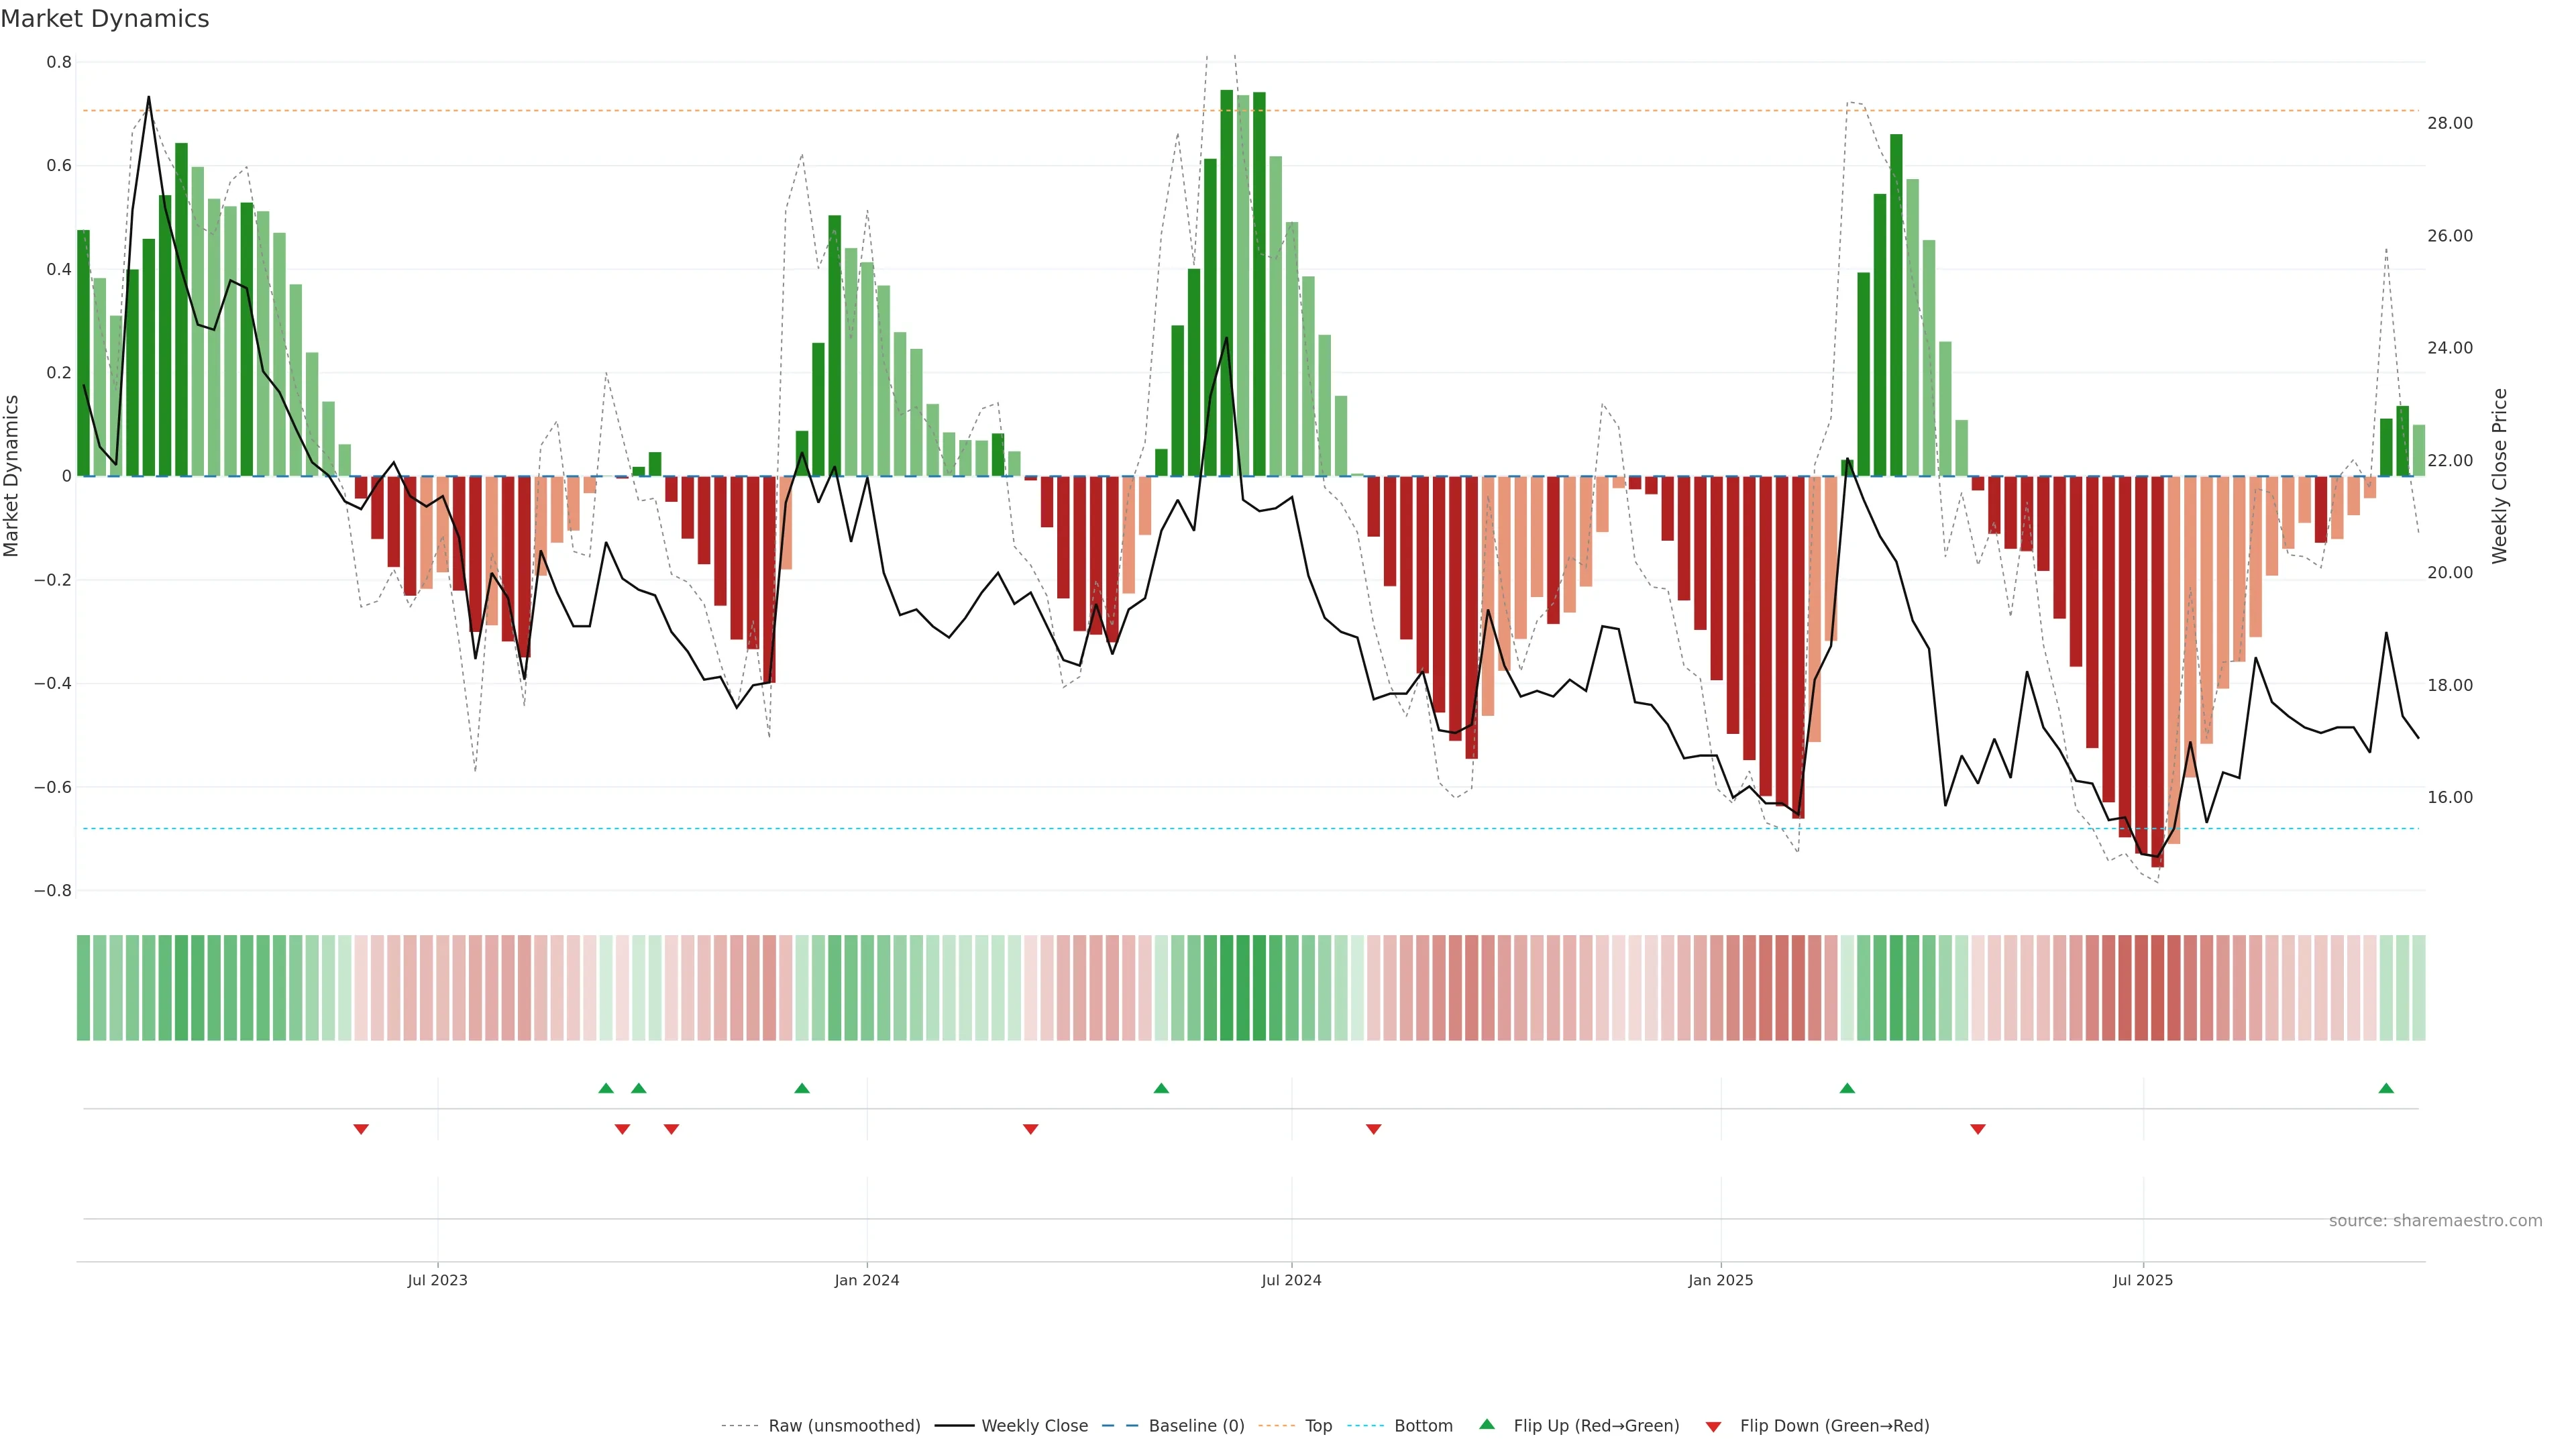
Task: Click the Top legend entry
Action: click(1318, 1426)
